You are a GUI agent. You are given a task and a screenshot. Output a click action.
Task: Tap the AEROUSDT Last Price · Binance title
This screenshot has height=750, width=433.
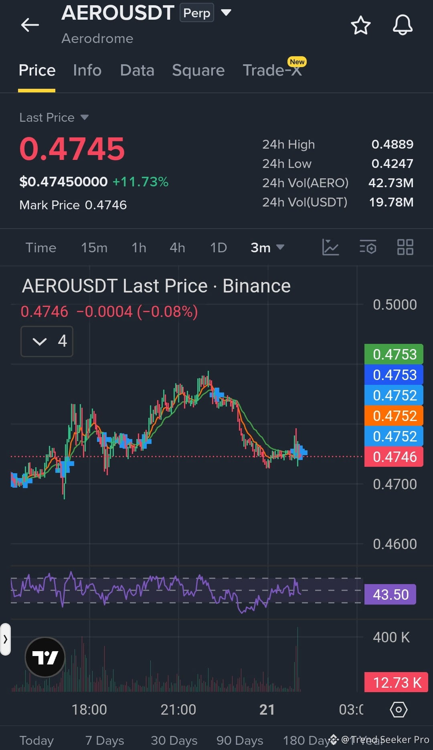[156, 286]
